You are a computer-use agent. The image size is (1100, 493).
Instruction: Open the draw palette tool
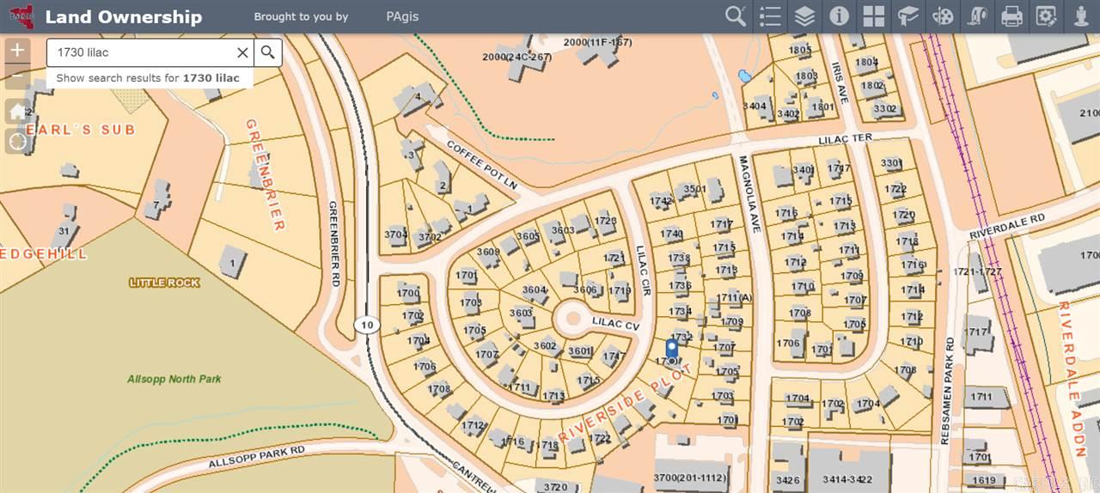[x=943, y=16]
